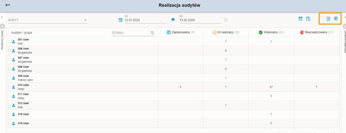
Task: Click the auditors group people icon
Action: pyautogui.click(x=336, y=19)
